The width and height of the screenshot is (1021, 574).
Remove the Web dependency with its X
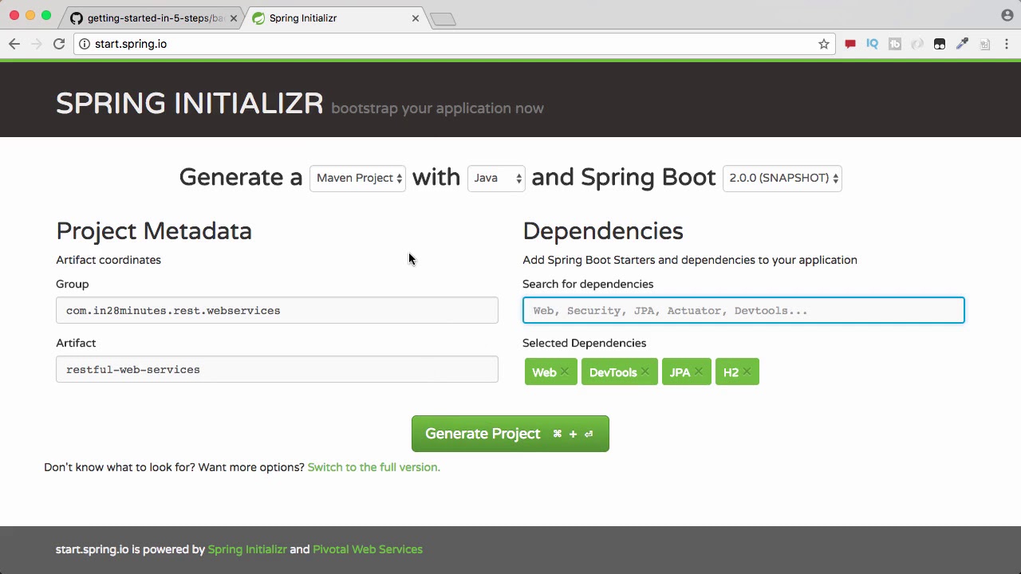(565, 372)
